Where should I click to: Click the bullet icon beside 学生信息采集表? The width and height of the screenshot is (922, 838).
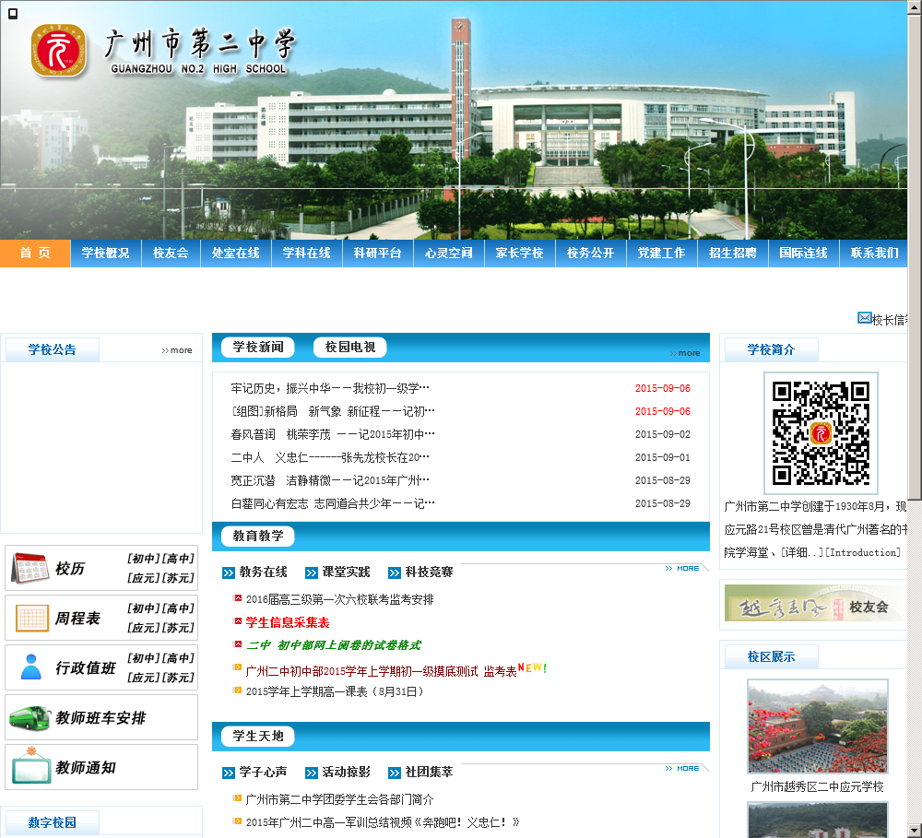(x=238, y=621)
